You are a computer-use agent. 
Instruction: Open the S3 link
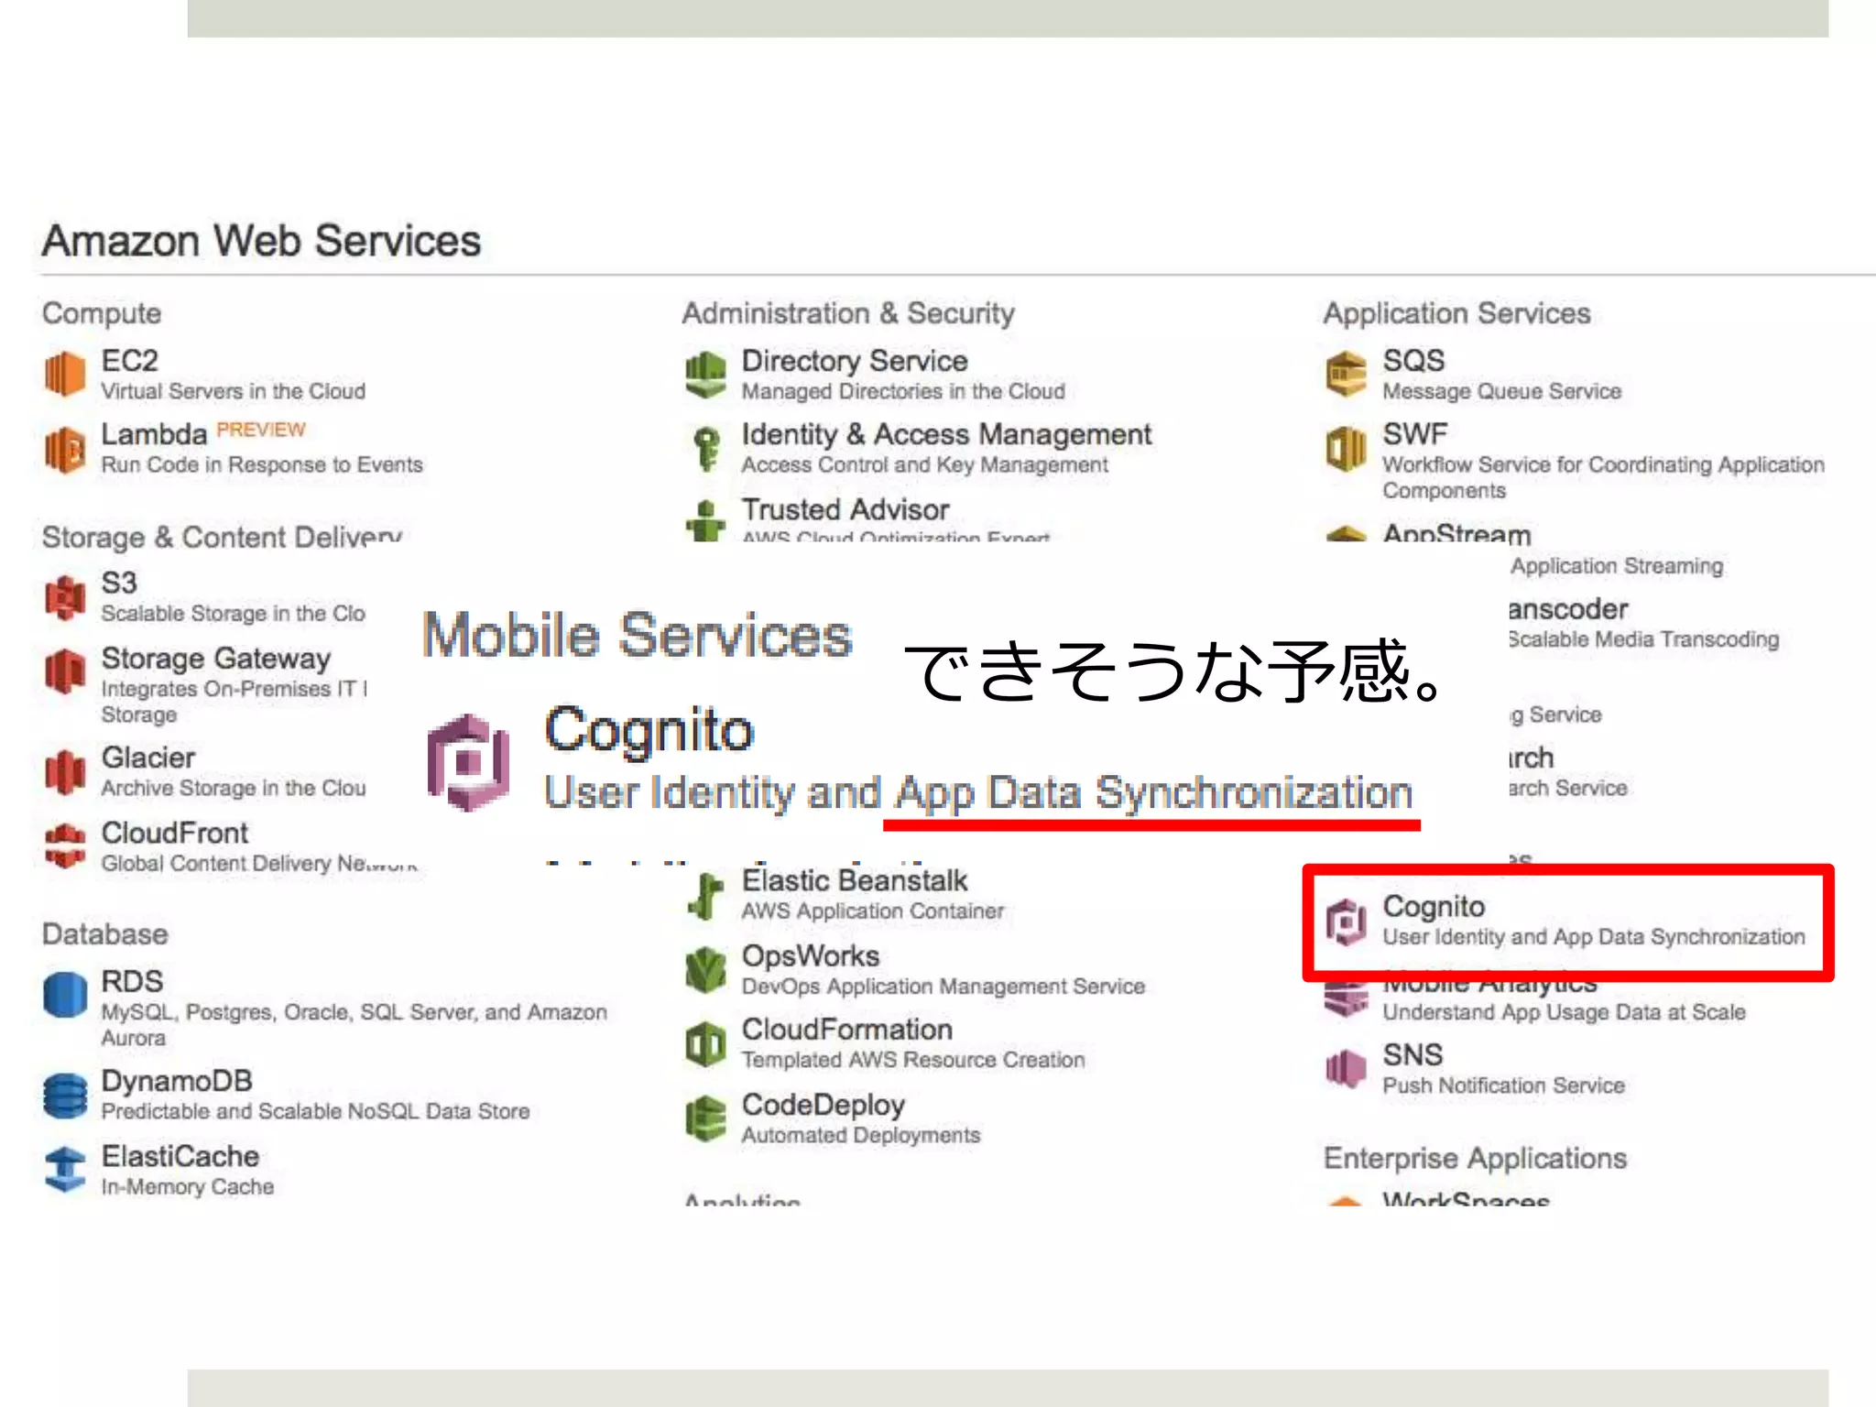[119, 583]
